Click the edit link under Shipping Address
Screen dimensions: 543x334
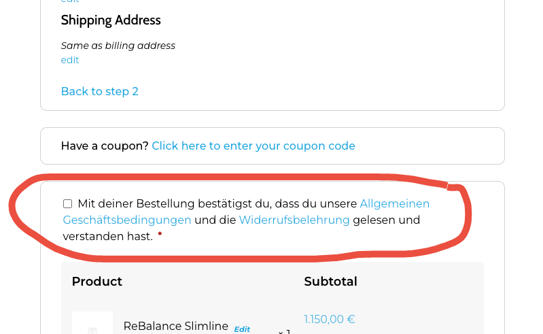click(x=70, y=60)
